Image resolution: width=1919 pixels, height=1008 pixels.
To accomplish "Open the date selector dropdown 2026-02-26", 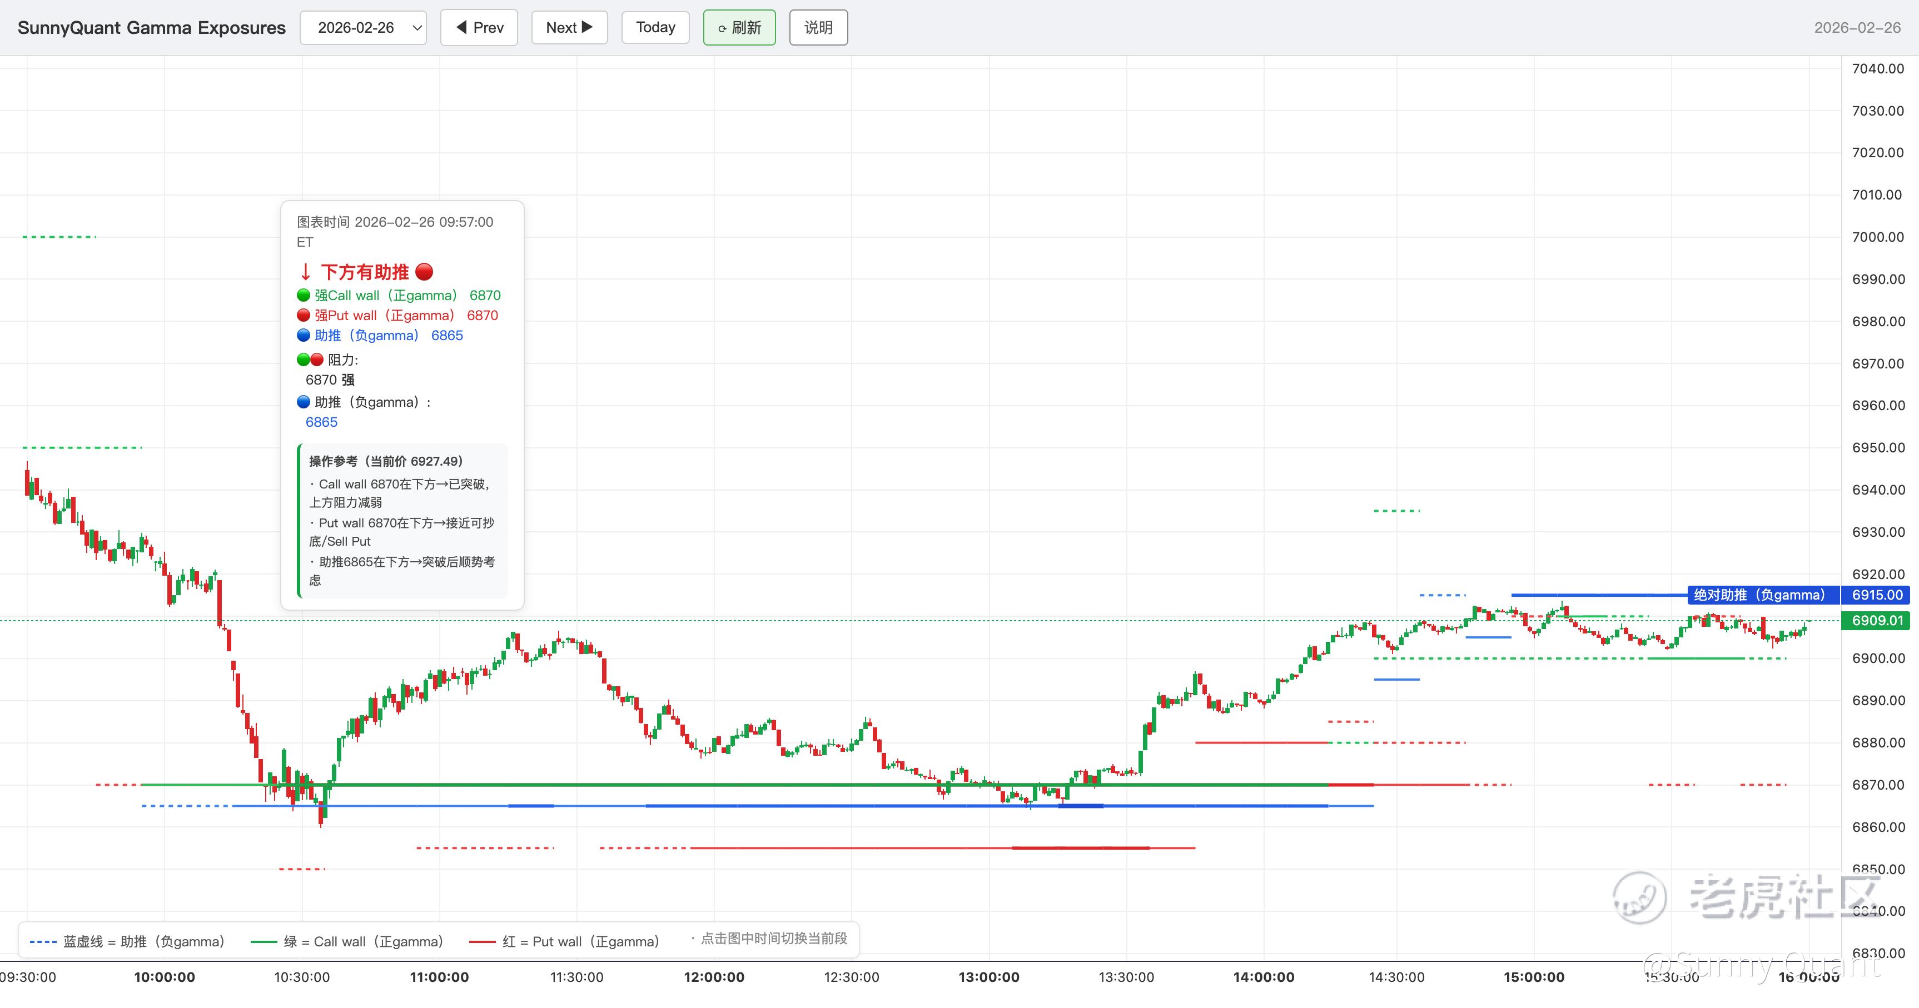I will (x=363, y=28).
